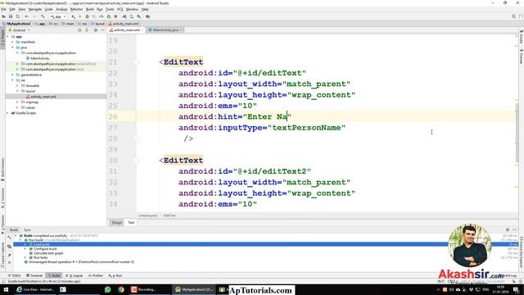Switch to the Text editor tab
The image size is (524, 295).
131,223
